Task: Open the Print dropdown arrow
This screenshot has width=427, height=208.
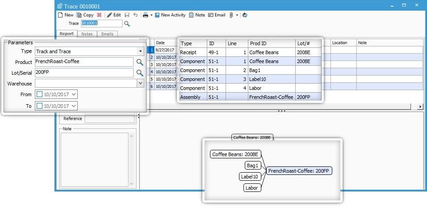Action: click(x=151, y=15)
